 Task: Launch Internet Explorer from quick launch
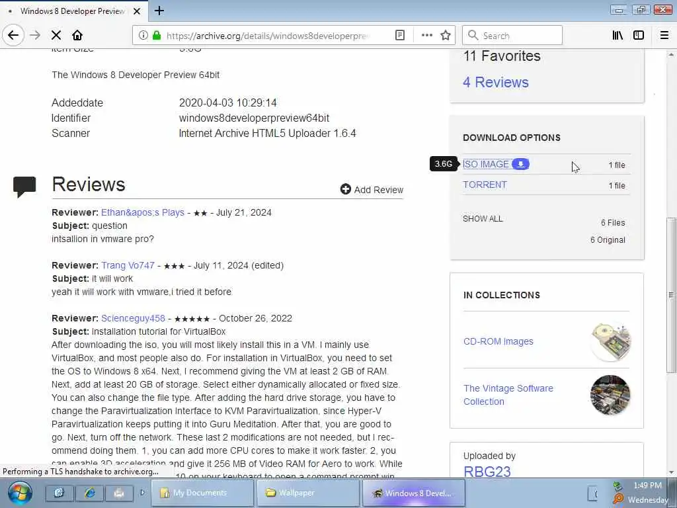pos(90,493)
